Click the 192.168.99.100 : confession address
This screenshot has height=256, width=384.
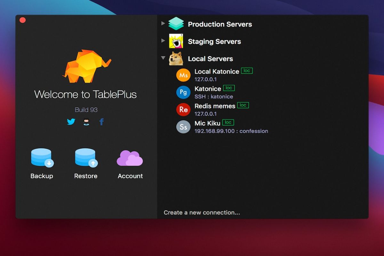pos(231,131)
